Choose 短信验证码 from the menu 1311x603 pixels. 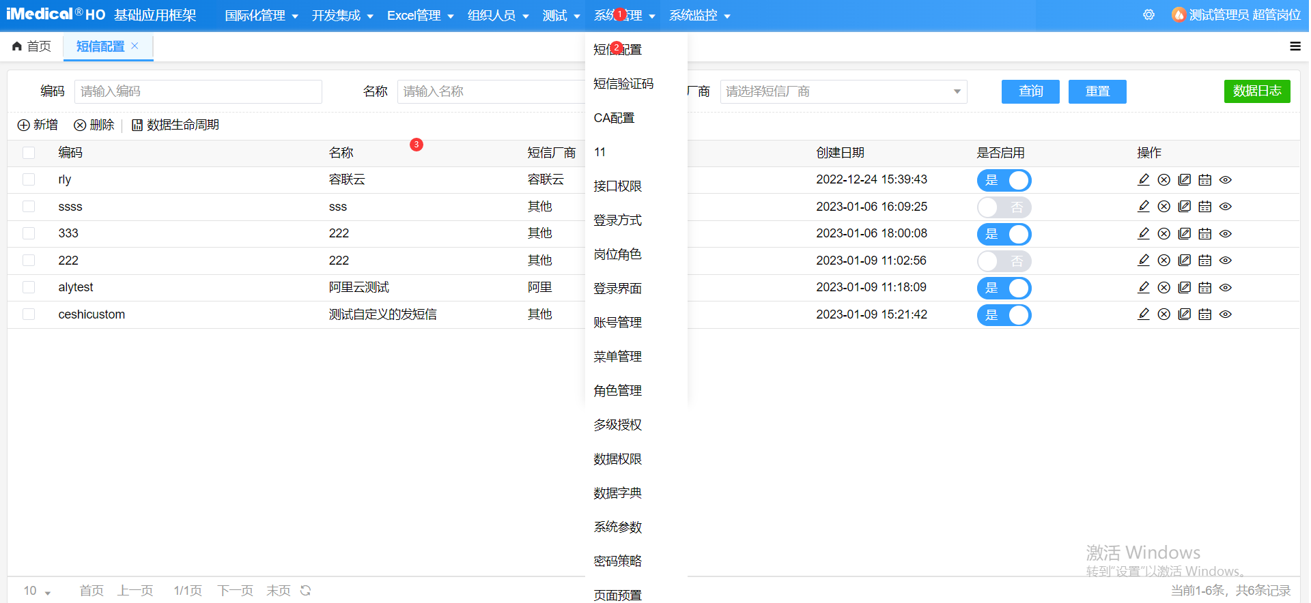click(x=623, y=84)
